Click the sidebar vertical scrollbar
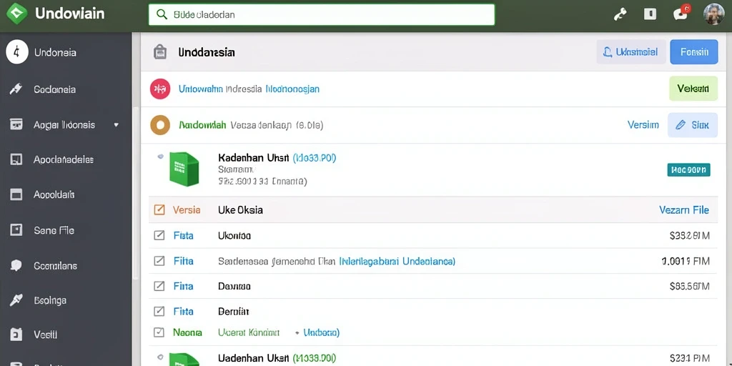Image resolution: width=732 pixels, height=366 pixels. click(135, 194)
